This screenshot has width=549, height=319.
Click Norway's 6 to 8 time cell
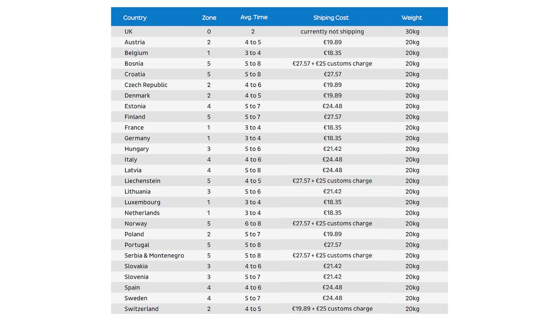click(253, 224)
